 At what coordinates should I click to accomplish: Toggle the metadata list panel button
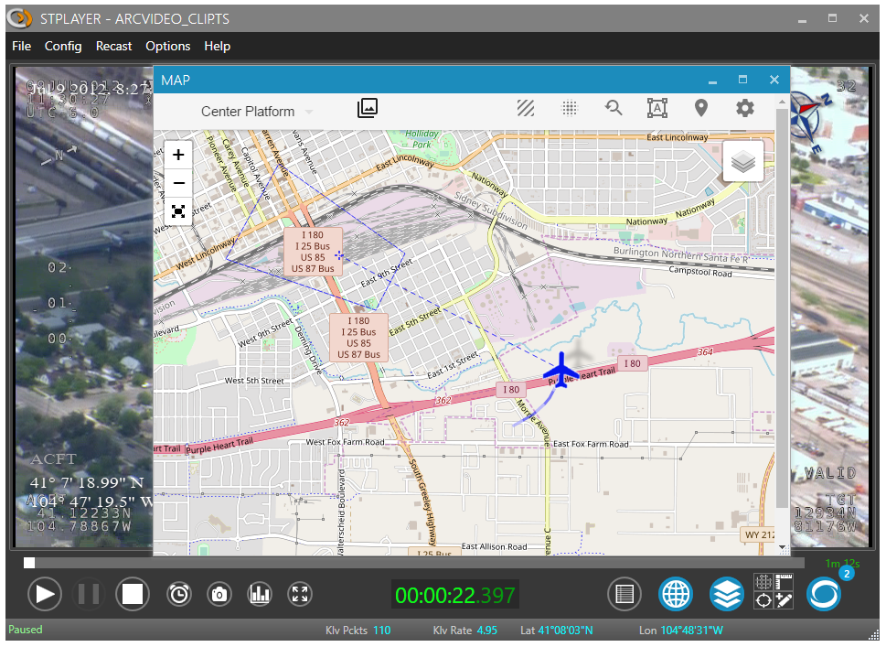(x=624, y=595)
